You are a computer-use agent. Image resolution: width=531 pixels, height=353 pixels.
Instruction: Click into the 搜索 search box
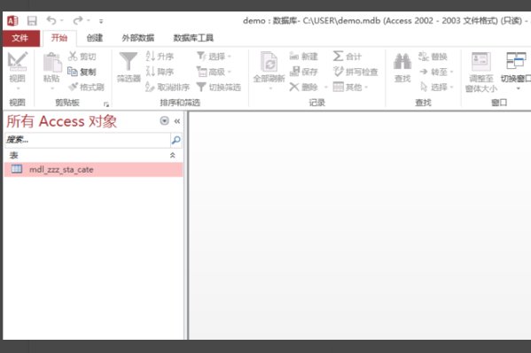(x=88, y=140)
